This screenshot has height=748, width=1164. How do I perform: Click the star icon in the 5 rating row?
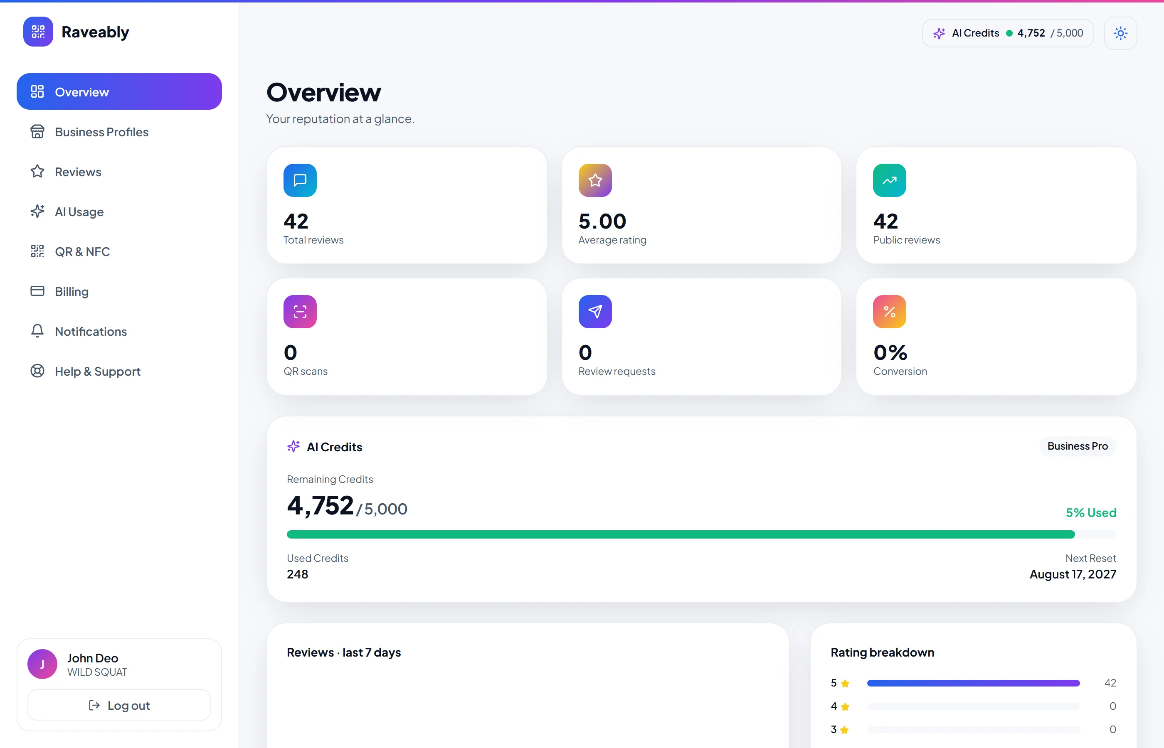click(x=845, y=684)
